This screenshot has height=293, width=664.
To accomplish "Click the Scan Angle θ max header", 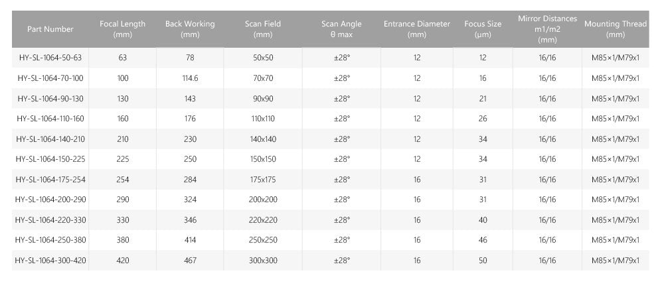I will (x=341, y=29).
